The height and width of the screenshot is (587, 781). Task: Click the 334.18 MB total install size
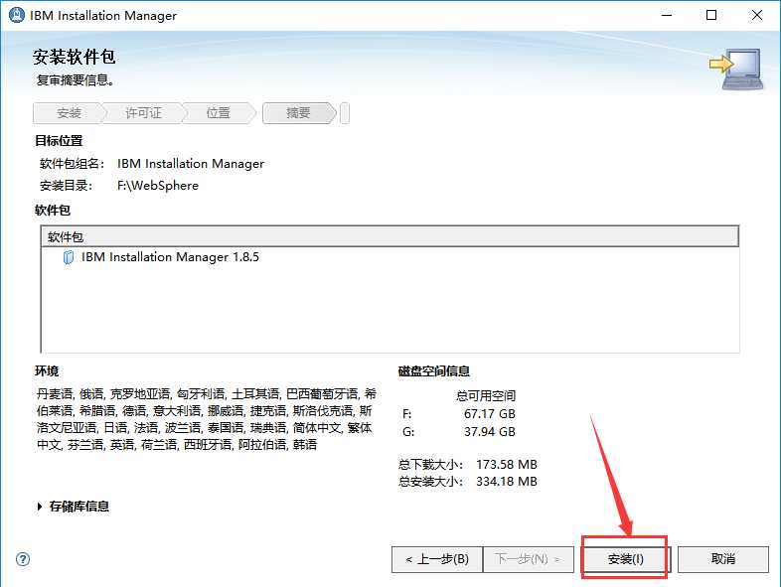point(507,482)
